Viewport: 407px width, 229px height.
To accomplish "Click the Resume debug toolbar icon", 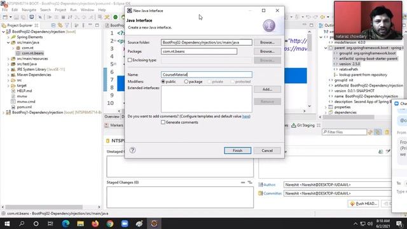I will [x=50, y=17].
